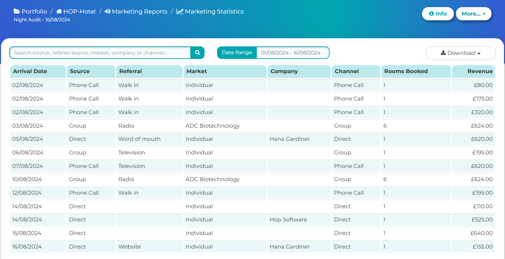Click the 16/08/2024 arrival date cell

coord(38,246)
